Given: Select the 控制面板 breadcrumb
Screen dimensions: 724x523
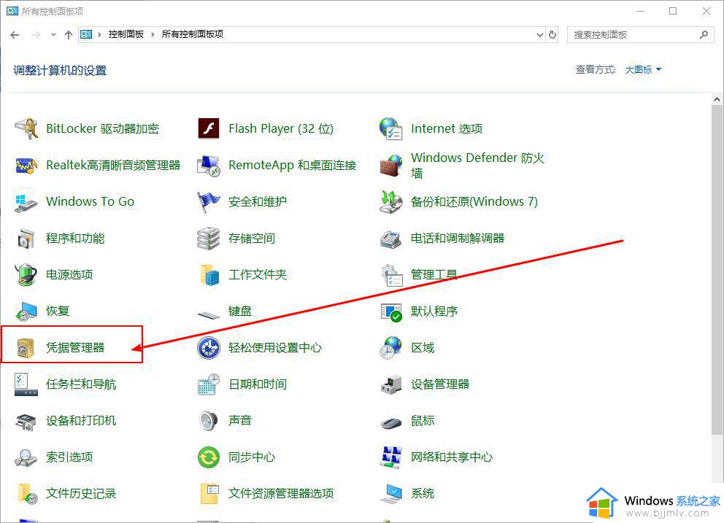Looking at the screenshot, I should [126, 34].
